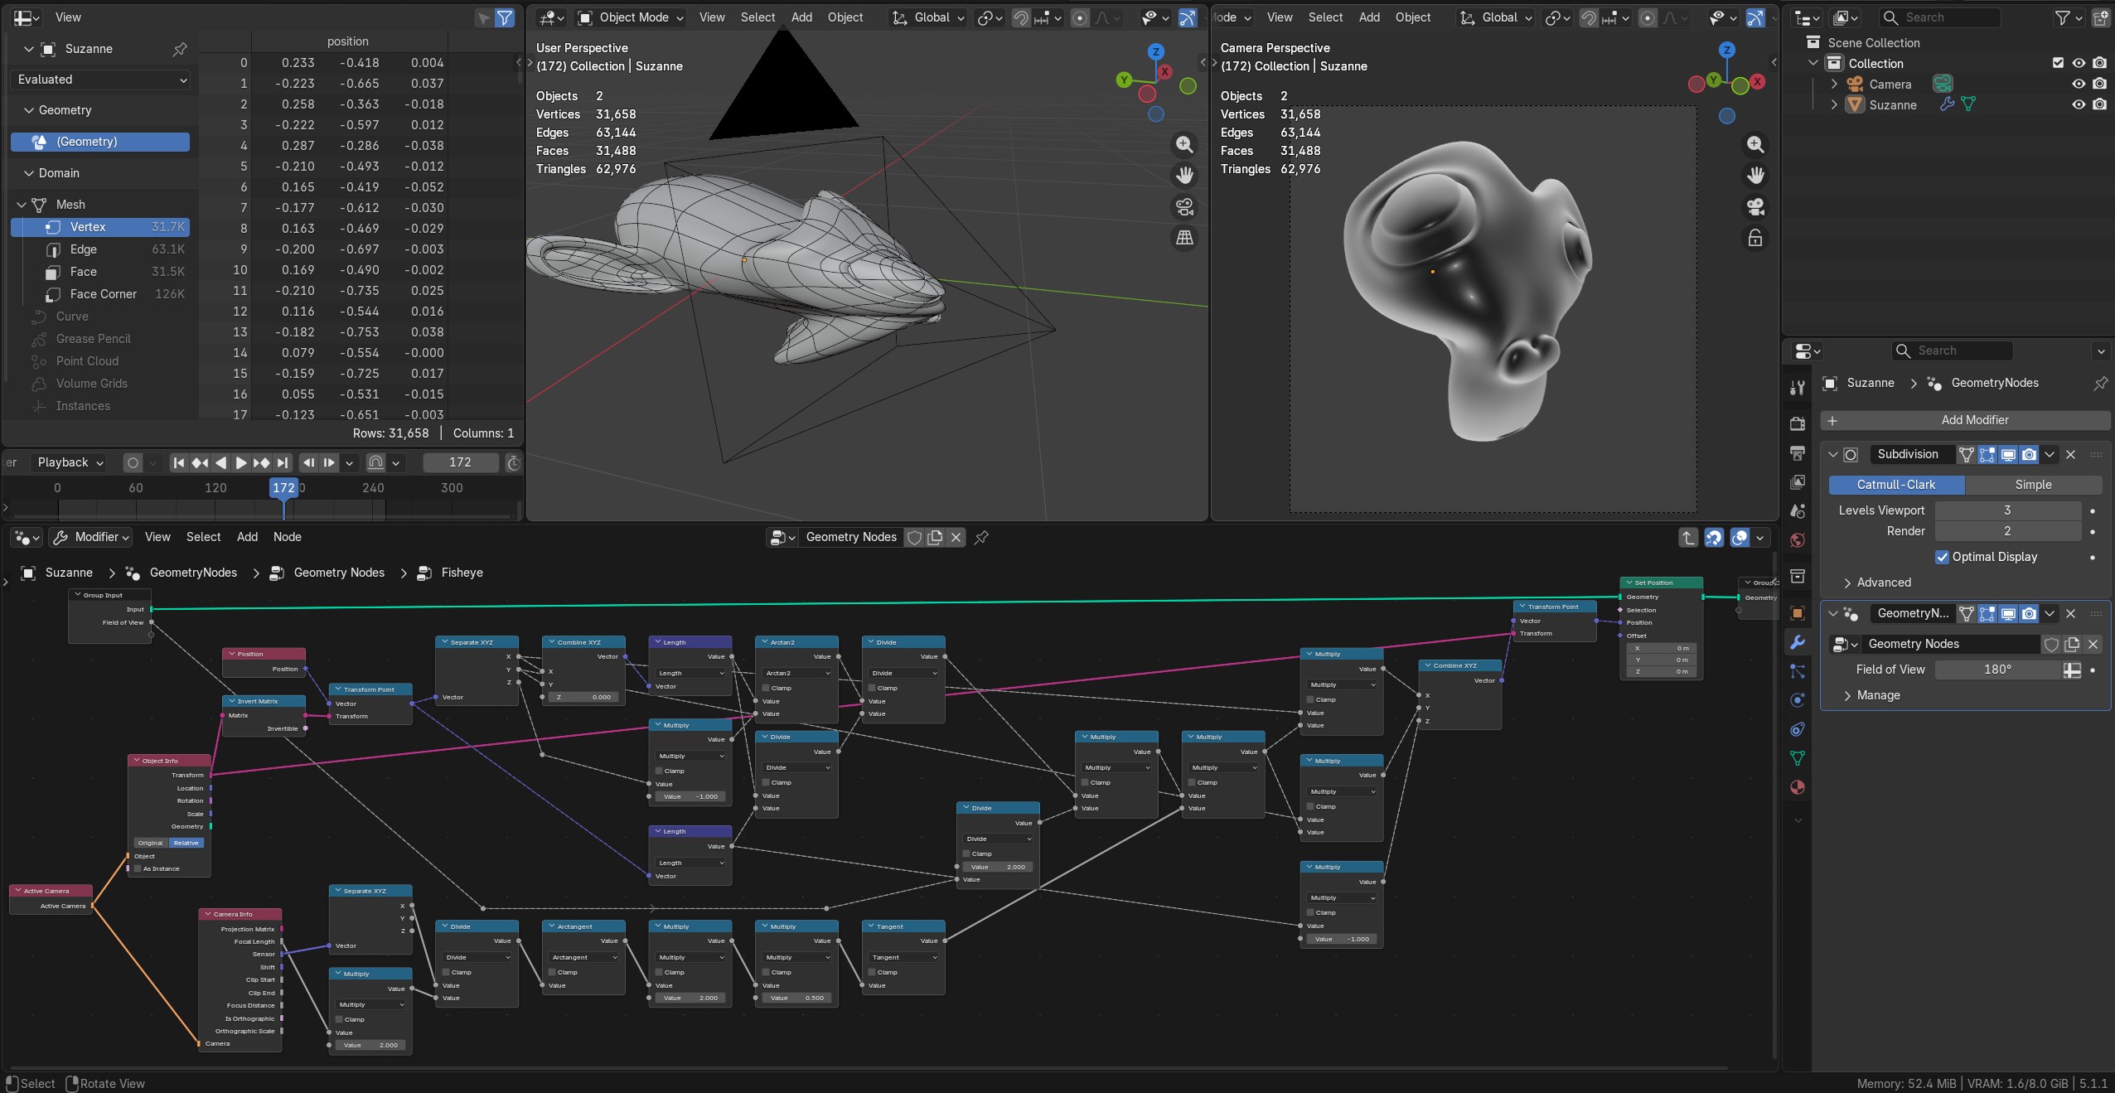Open the View menu in spreadsheet header
Image resolution: width=2115 pixels, height=1093 pixels.
pyautogui.click(x=68, y=17)
